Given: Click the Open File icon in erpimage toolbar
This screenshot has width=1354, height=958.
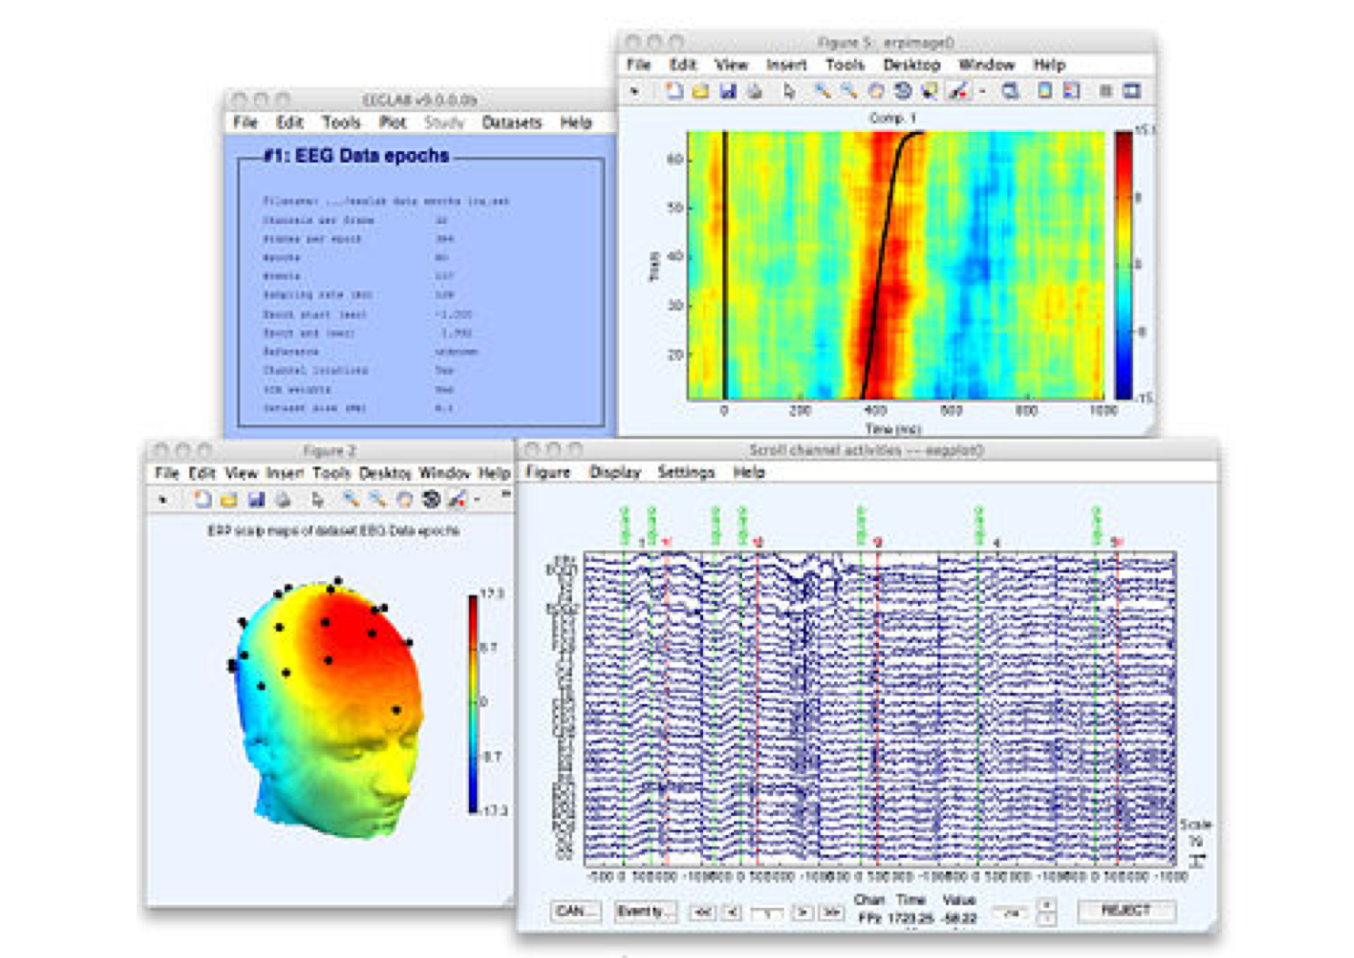Looking at the screenshot, I should point(700,91).
